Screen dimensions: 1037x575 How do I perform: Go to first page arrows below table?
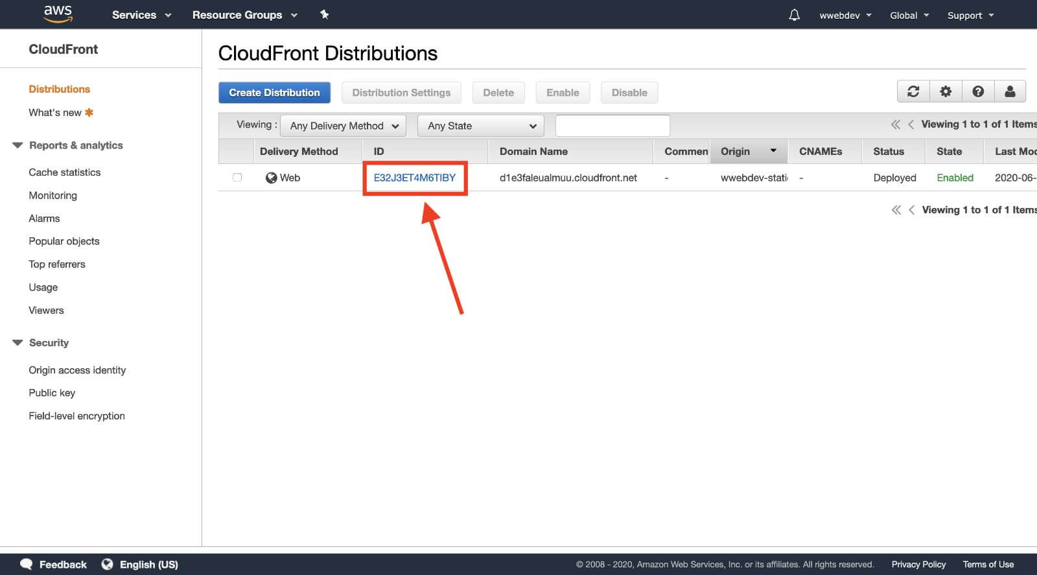pyautogui.click(x=896, y=210)
